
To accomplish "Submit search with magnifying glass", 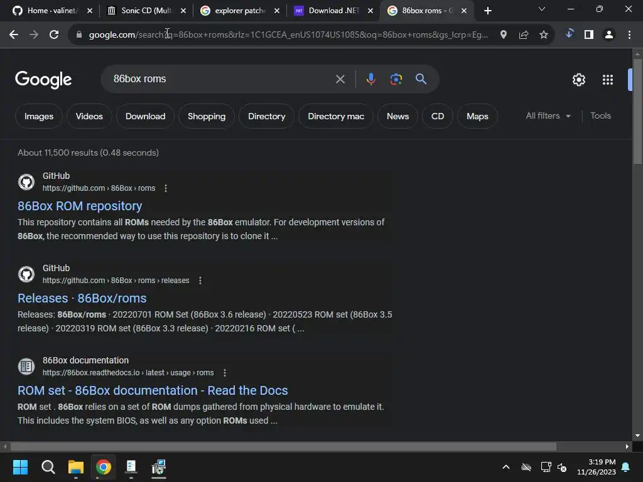I will tap(421, 78).
